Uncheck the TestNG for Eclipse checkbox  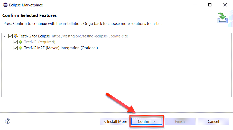11,36
